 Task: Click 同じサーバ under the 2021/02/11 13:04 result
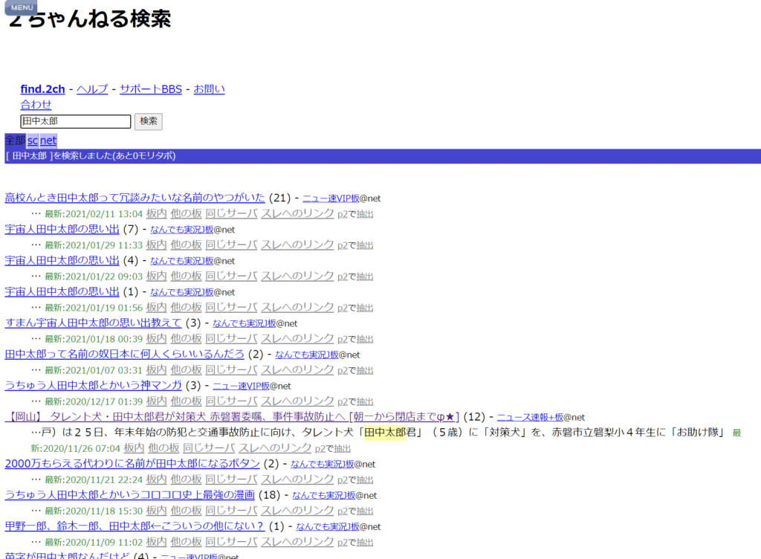[232, 213]
